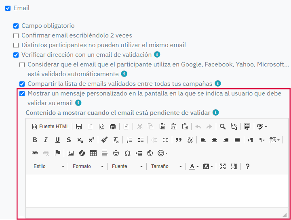
Task: Open the text color picker
Action: point(194,166)
